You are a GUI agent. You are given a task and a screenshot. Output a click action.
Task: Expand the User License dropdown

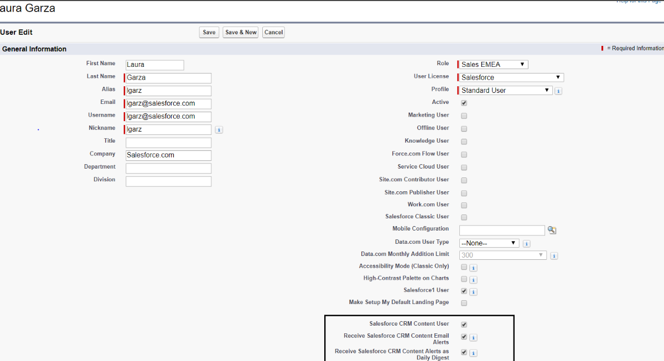[x=510, y=77]
